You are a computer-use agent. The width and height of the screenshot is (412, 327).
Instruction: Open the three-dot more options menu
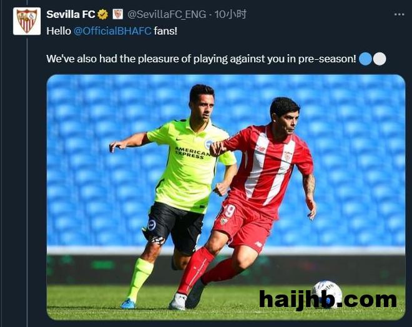399,14
